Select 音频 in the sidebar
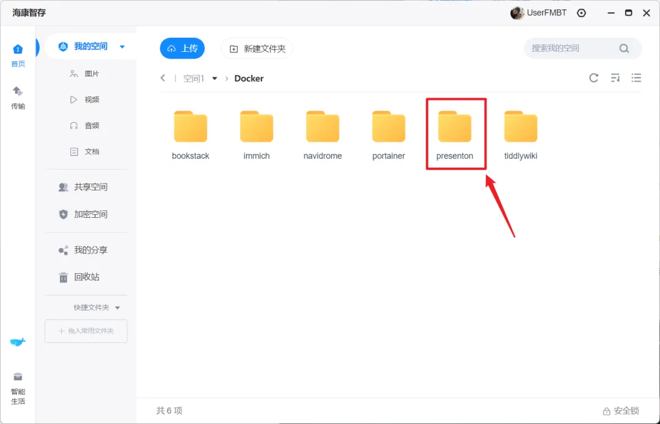This screenshot has width=660, height=424. (x=84, y=126)
